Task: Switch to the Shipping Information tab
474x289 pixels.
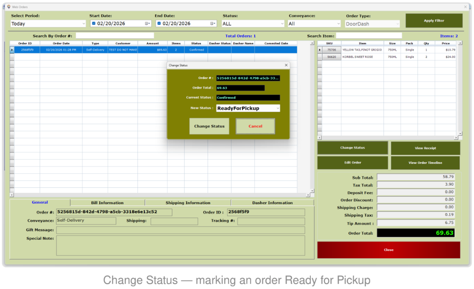Action: pyautogui.click(x=188, y=203)
